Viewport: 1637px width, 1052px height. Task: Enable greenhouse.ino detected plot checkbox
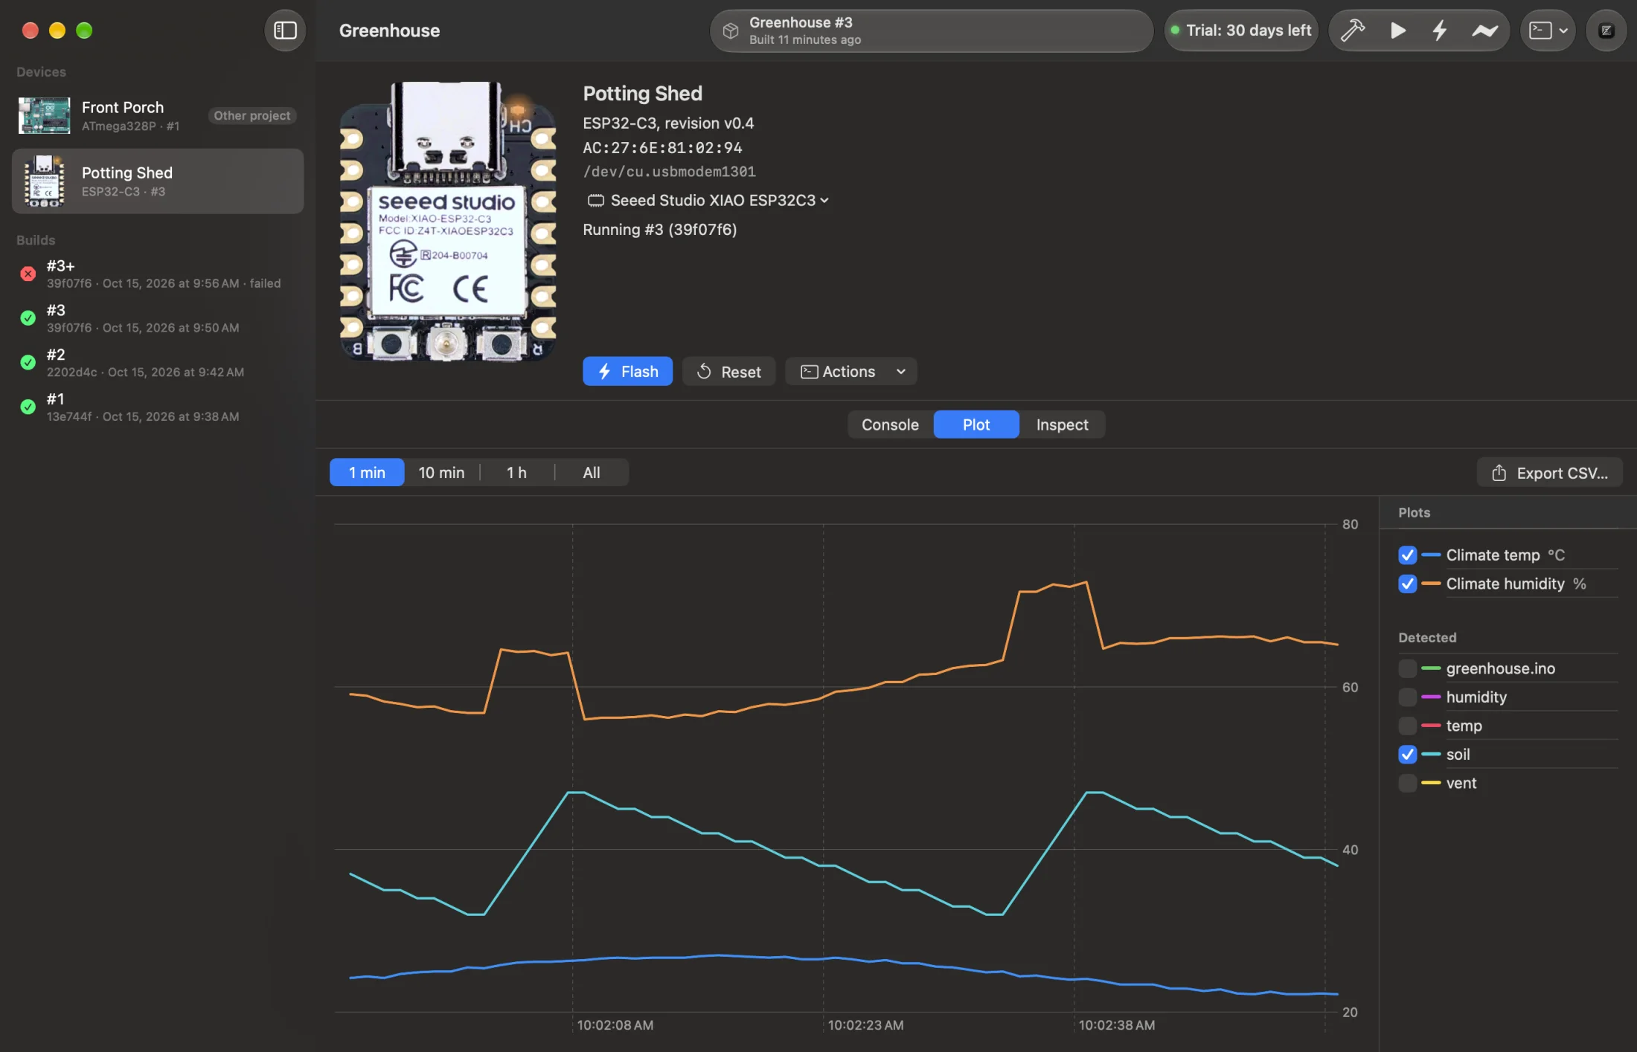coord(1407,668)
